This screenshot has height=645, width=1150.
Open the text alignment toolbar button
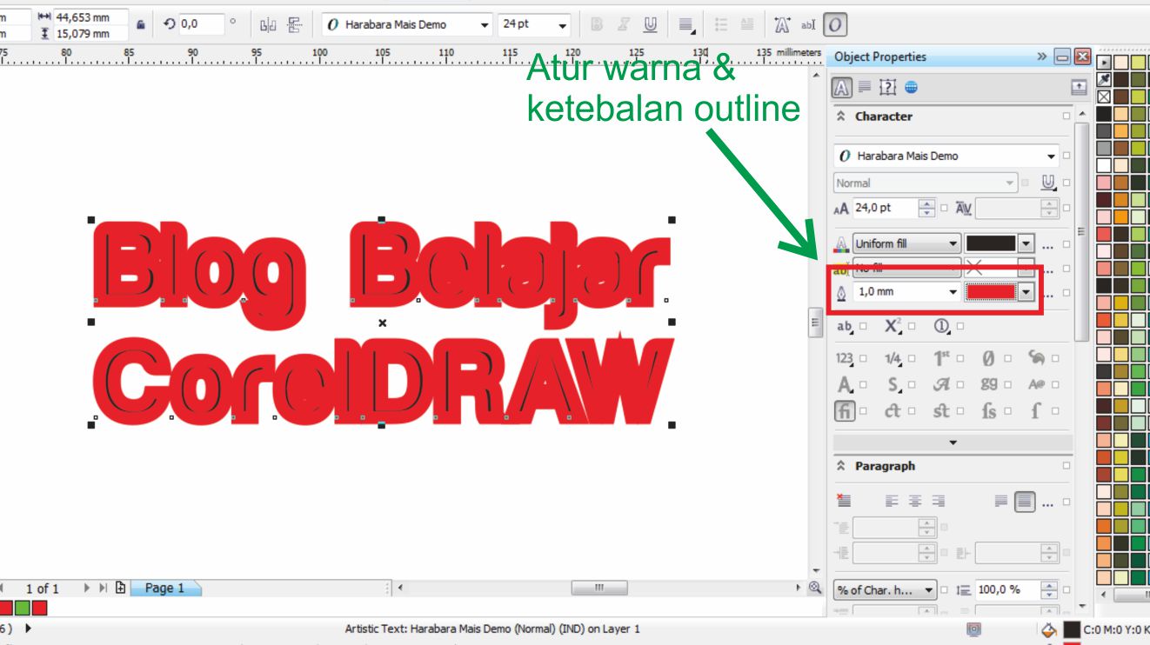[x=686, y=25]
